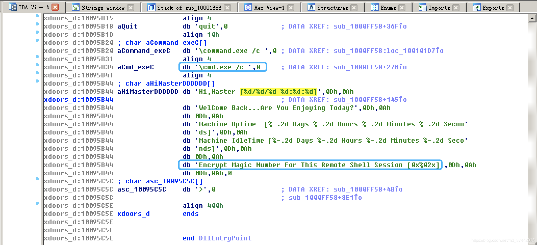Image resolution: width=537 pixels, height=245 pixels.
Task: Select the aHiMasterDDDDDD db label
Action: tap(148, 91)
